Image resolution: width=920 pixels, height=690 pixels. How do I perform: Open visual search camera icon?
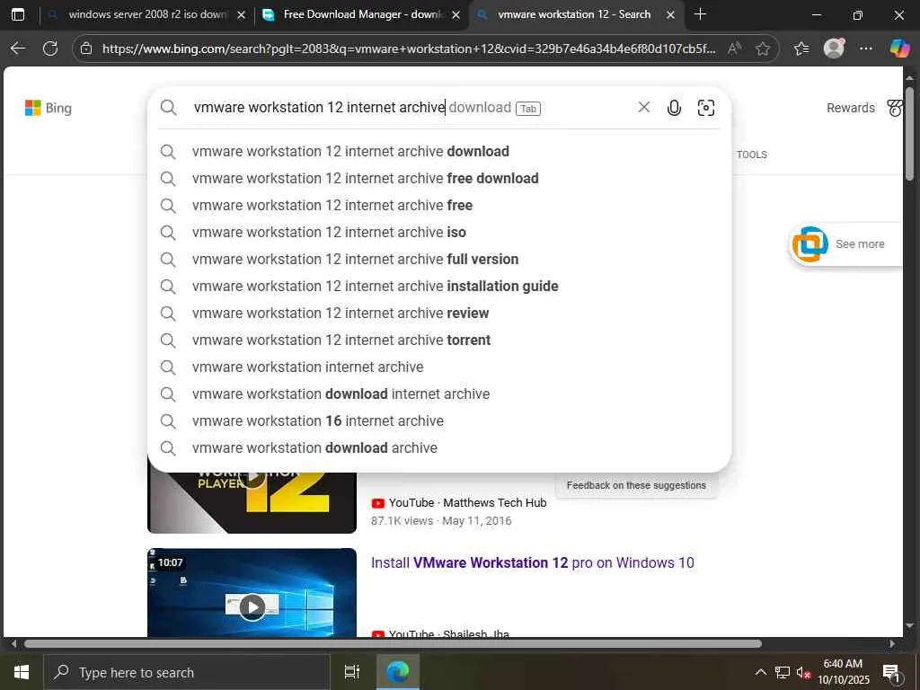[706, 108]
